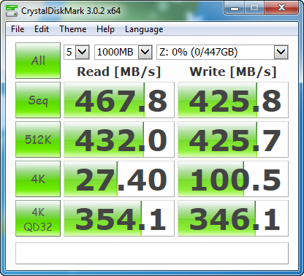Click the 4K QD32 write result 346.1
Viewport: 304px width, 276px height.
coord(233,218)
